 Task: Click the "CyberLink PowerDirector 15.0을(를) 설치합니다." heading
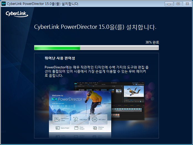pos(95,27)
